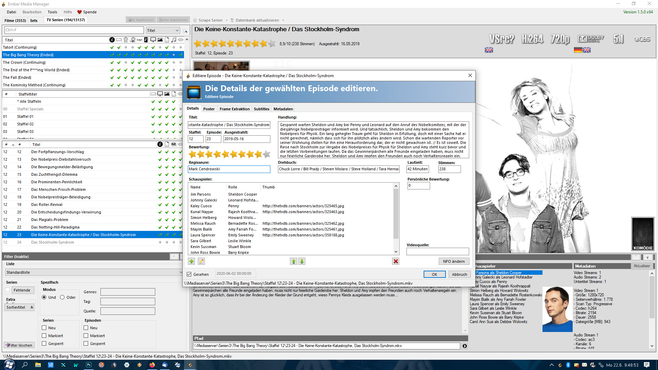Click the fanart landscape image column icon
Viewport: 658px width, 370px height.
160,40
